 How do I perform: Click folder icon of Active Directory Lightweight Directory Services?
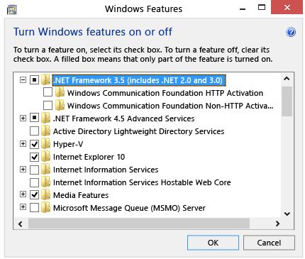pos(45,131)
